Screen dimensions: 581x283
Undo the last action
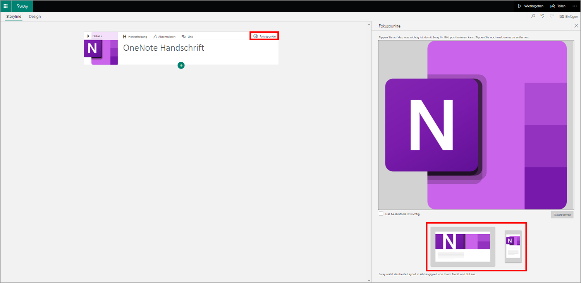tap(542, 16)
